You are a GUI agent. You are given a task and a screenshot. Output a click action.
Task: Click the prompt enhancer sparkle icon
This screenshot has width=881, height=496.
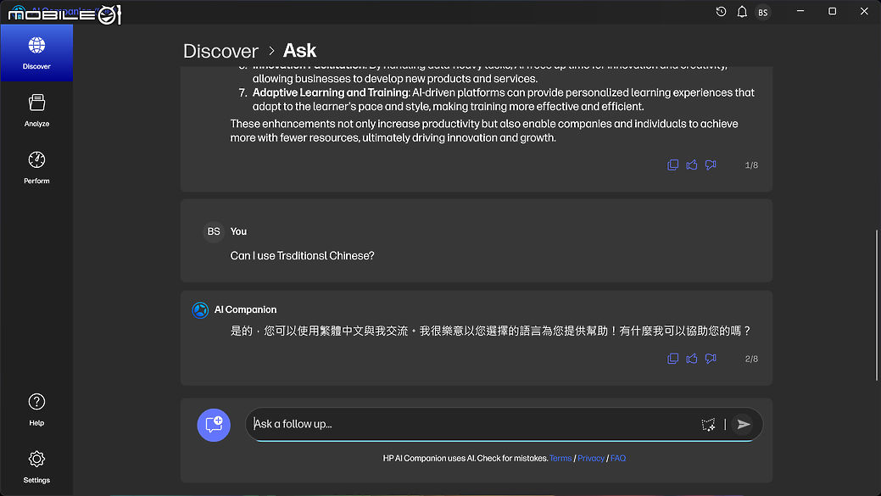(x=708, y=425)
